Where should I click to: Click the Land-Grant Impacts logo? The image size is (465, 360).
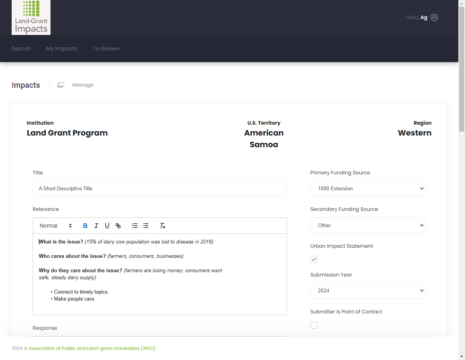click(x=31, y=17)
